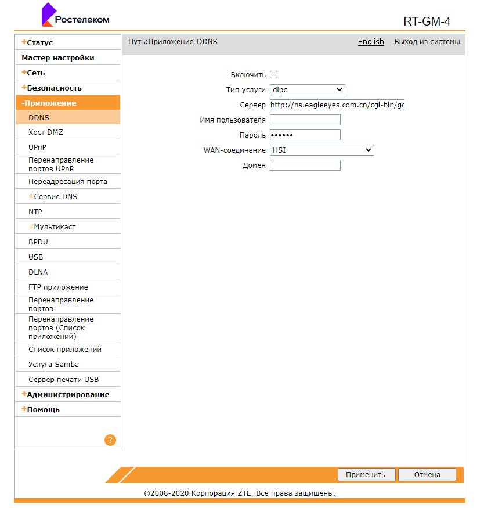Open 'Хост DMZ' page
Viewport: 484px width, 508px height.
pos(46,132)
